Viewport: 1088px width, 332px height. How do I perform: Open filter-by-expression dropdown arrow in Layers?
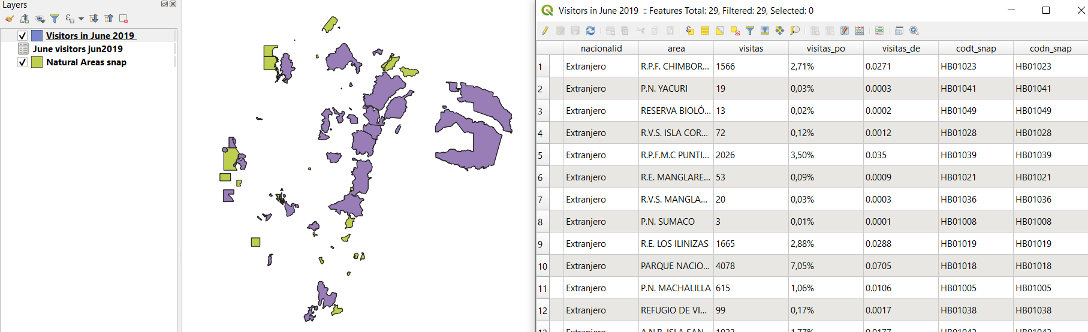(x=82, y=19)
